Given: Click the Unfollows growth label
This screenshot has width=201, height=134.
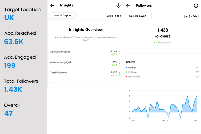Looking at the screenshot, I should pyautogui.click(x=134, y=77).
